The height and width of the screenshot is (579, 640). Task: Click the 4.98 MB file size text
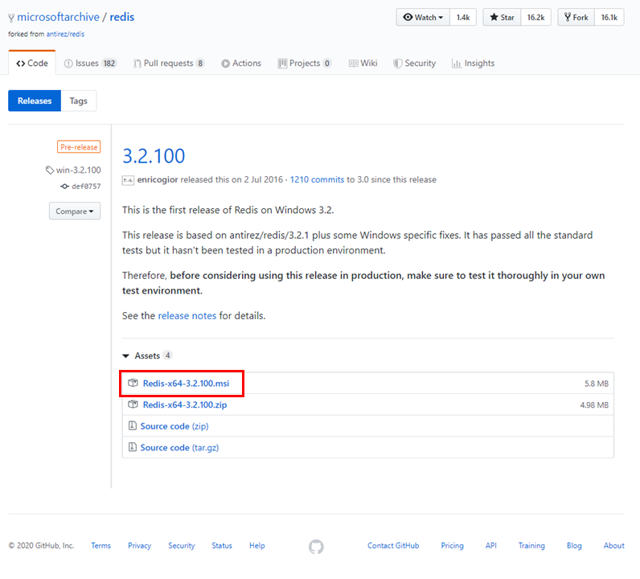pos(594,404)
